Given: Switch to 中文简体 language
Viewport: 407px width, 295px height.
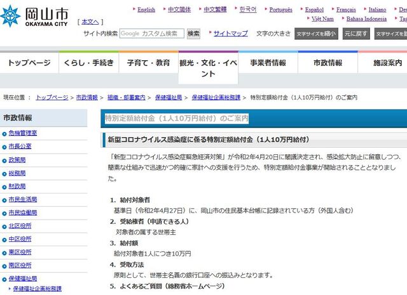Looking at the screenshot, I should click(179, 10).
